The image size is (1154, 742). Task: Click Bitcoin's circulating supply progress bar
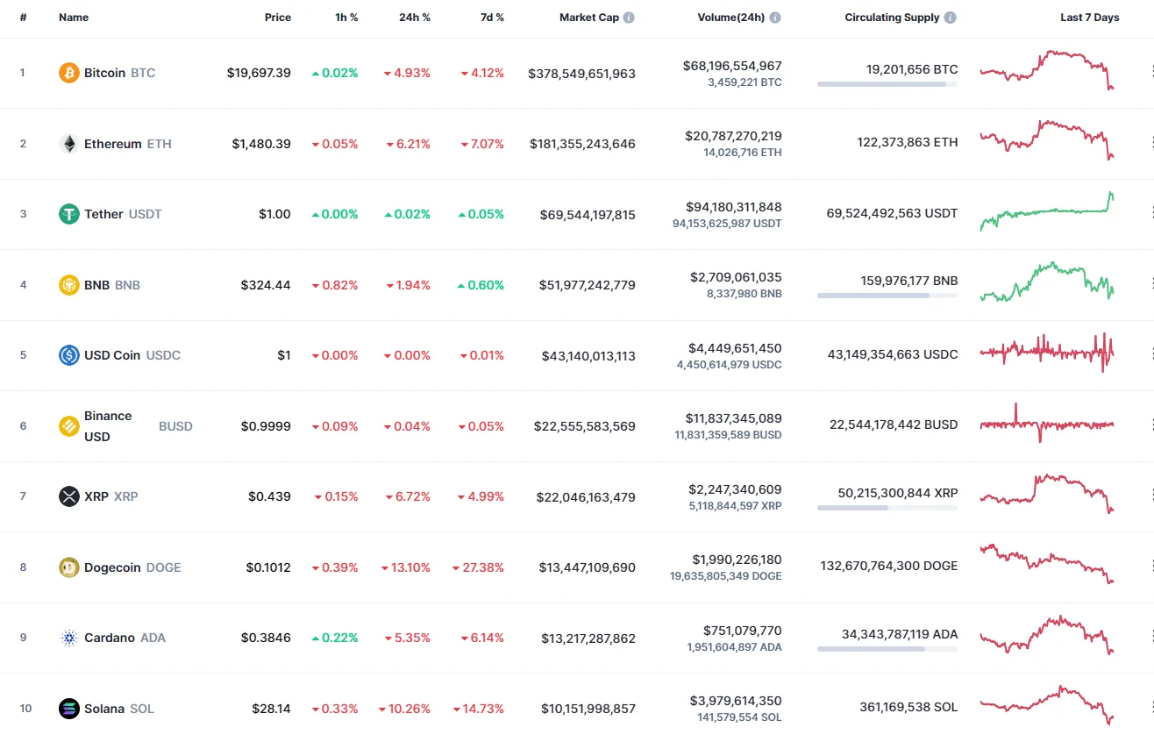(887, 84)
